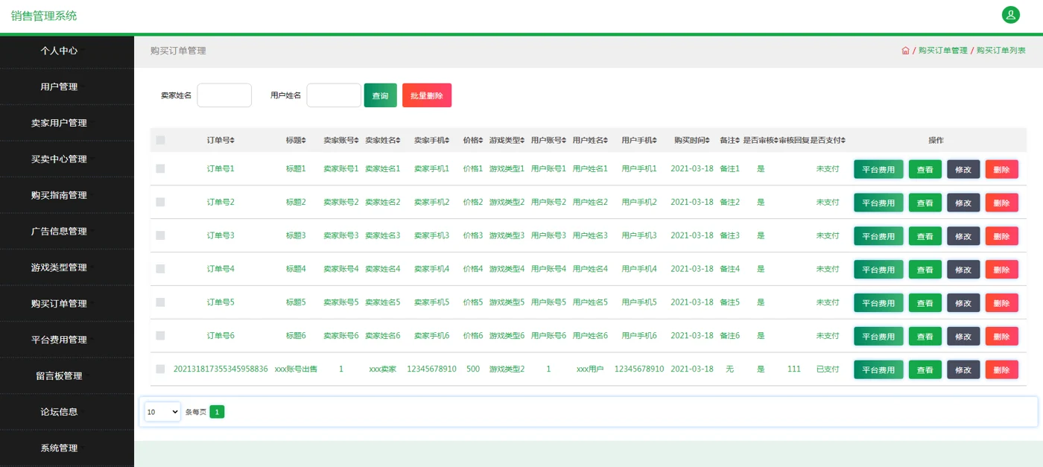Open 留言板管理 sidebar item
Viewport: 1043px width, 467px height.
(x=59, y=375)
